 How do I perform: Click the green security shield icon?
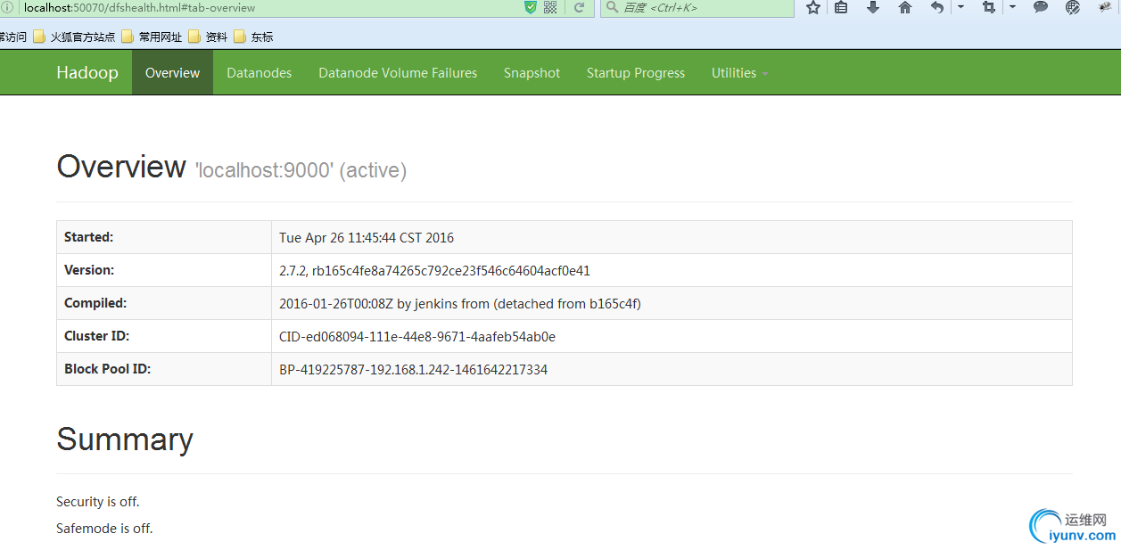(x=531, y=7)
